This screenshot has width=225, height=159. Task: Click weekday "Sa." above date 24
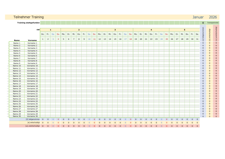click(x=161, y=34)
